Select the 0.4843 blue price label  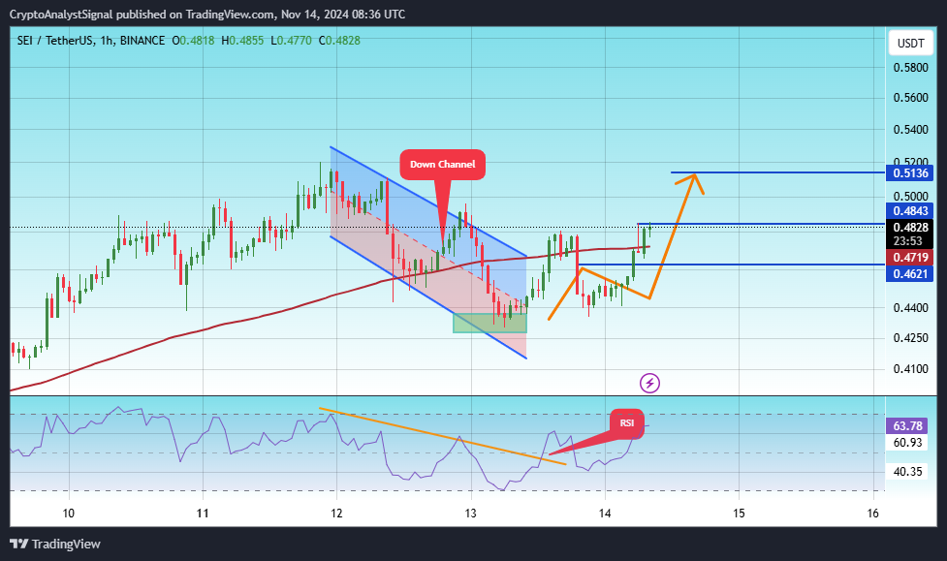909,211
